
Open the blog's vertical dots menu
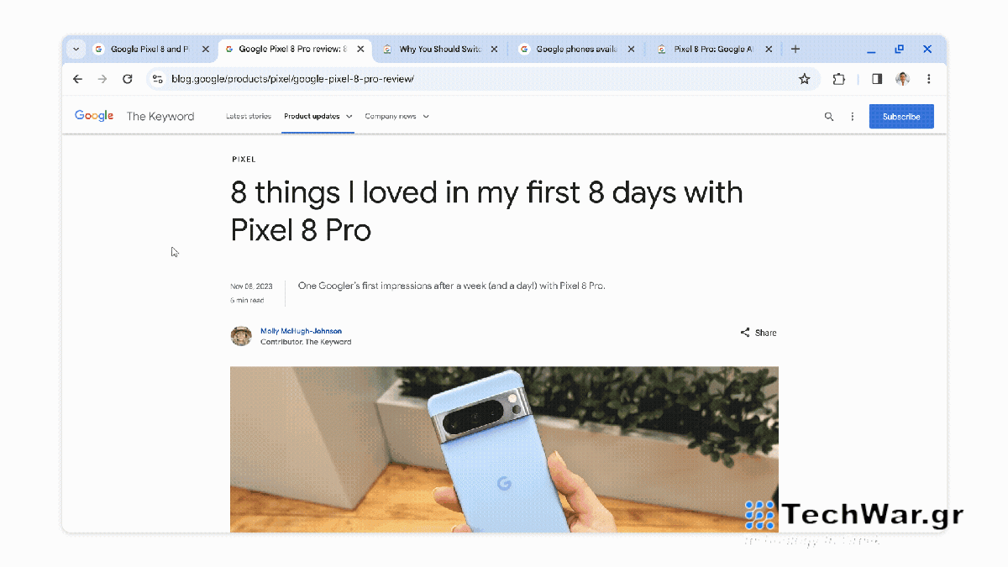(853, 117)
